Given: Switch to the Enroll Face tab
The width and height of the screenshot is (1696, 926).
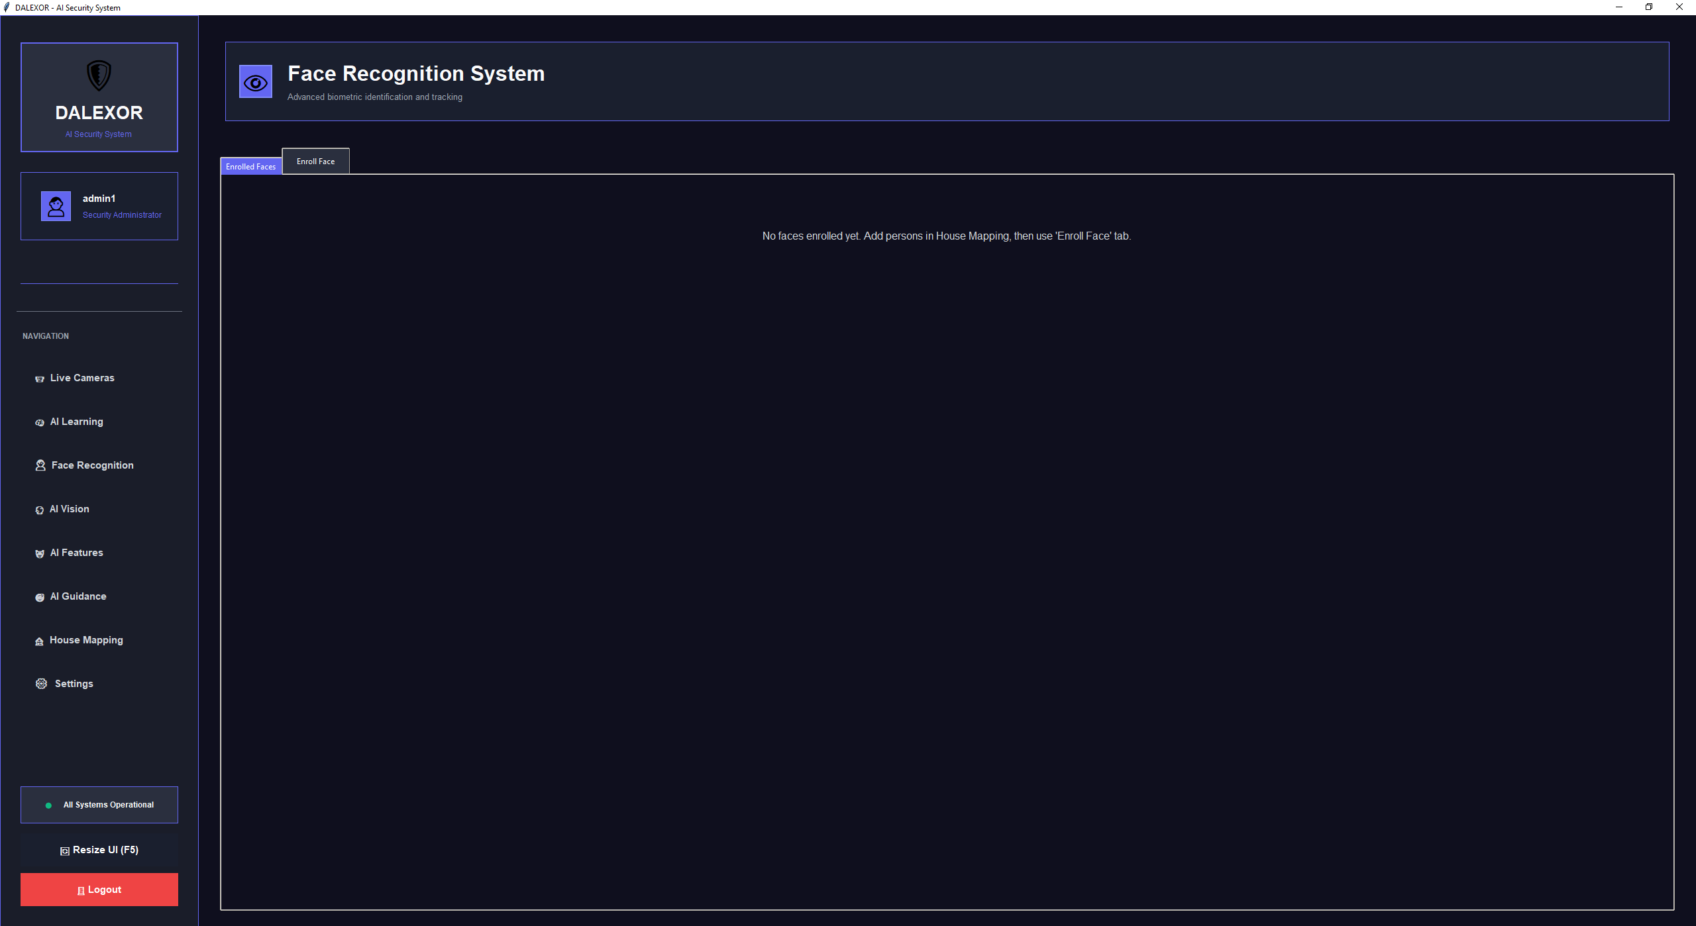Looking at the screenshot, I should pyautogui.click(x=315, y=161).
